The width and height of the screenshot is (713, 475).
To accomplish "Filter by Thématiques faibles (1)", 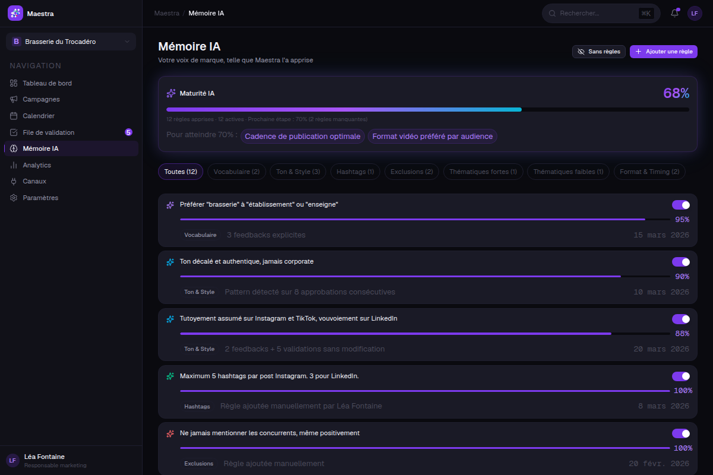I will (568, 172).
